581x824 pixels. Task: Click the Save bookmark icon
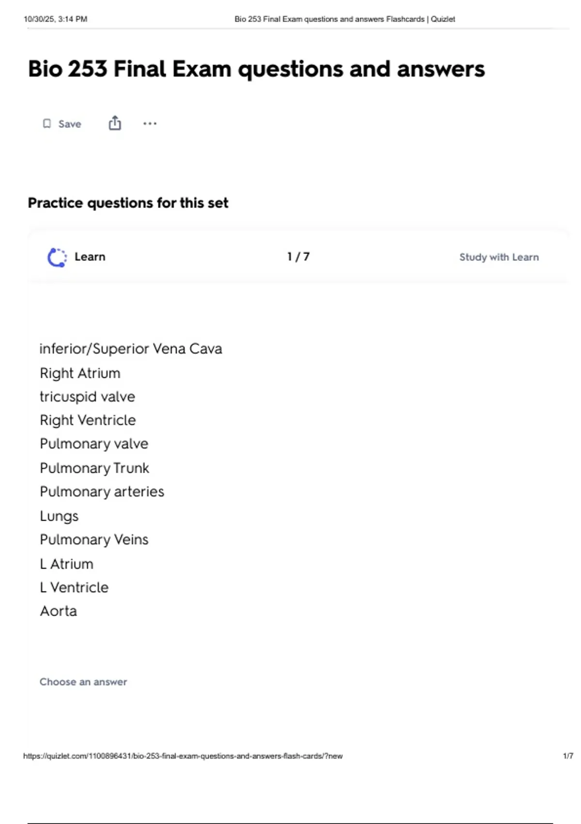47,124
